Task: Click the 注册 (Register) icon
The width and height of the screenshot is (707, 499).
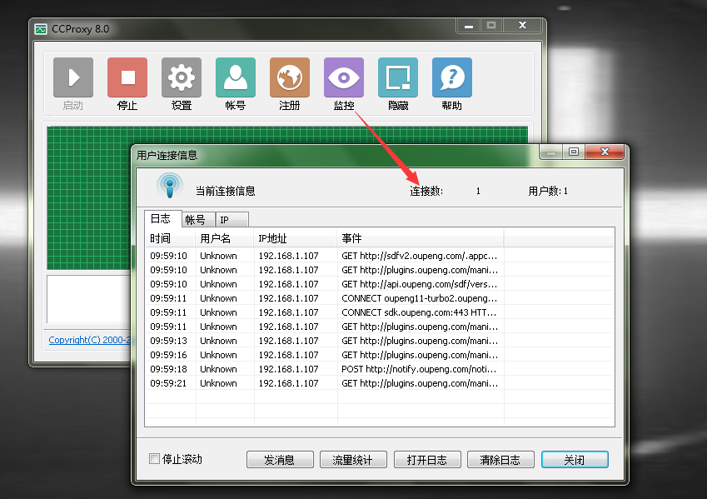Action: point(289,77)
